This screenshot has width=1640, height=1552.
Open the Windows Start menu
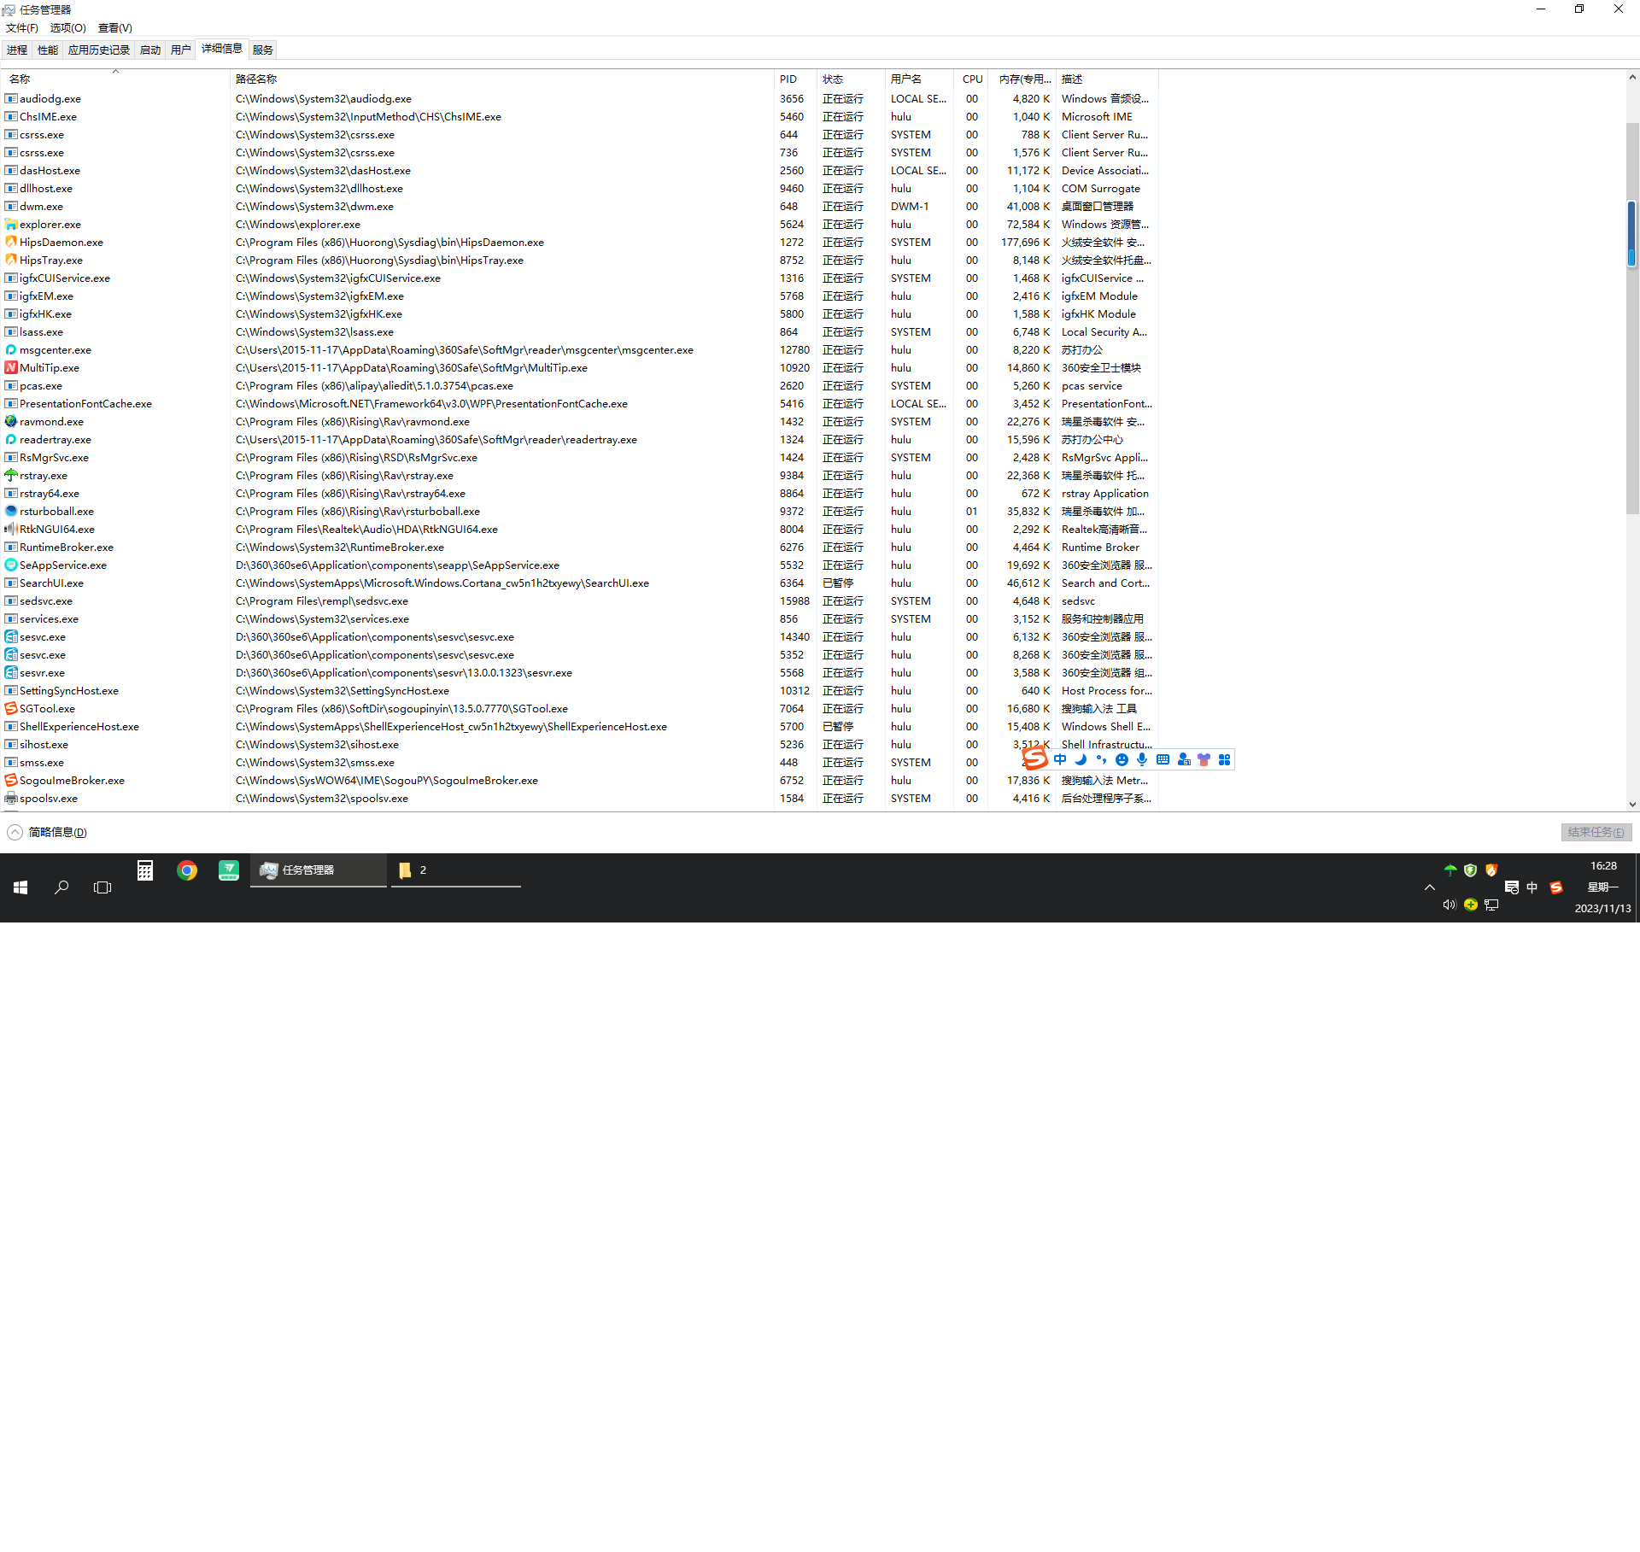coord(20,887)
